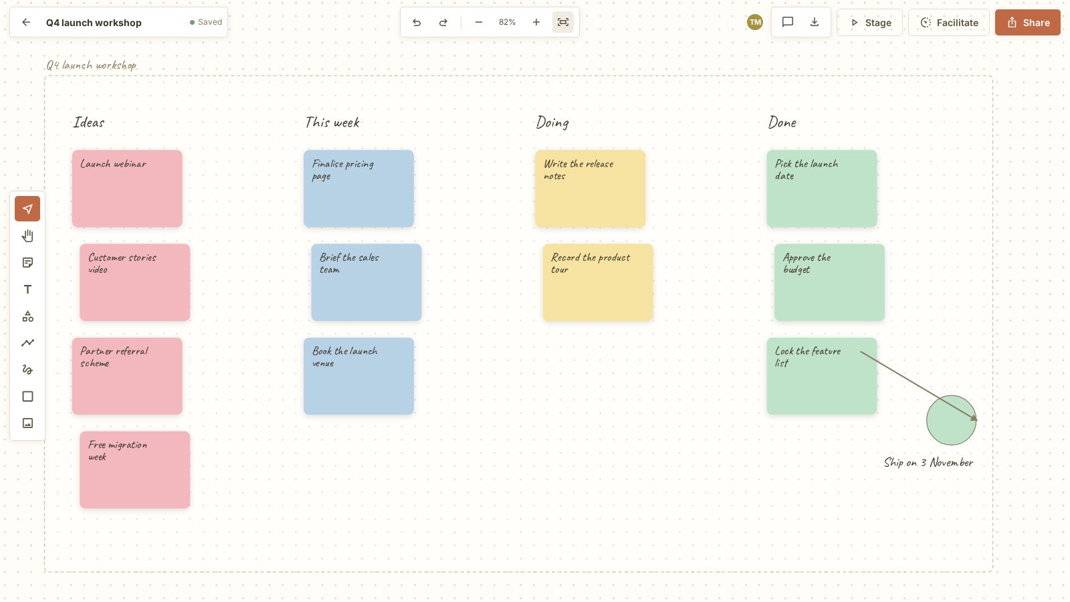The image size is (1070, 602).
Task: Zoom in with the plus button
Action: (x=536, y=22)
